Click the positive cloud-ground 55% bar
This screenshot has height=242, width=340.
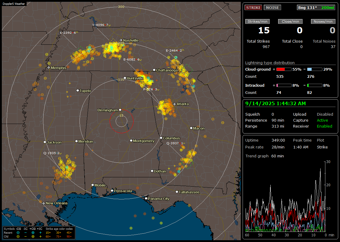tap(284, 69)
